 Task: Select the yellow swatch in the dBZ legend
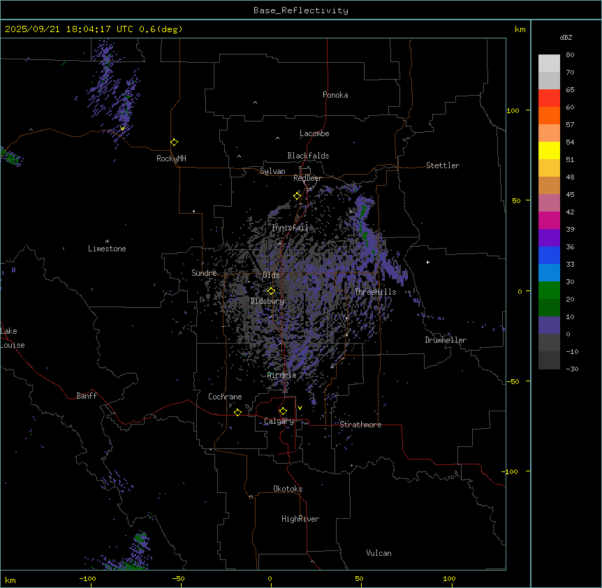(549, 150)
